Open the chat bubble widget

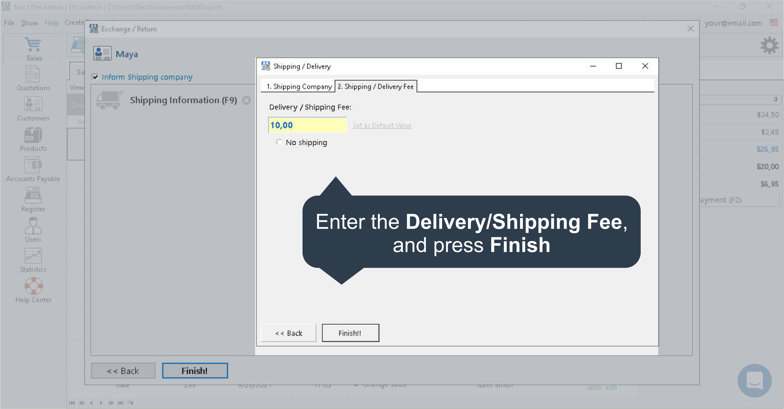(x=754, y=381)
